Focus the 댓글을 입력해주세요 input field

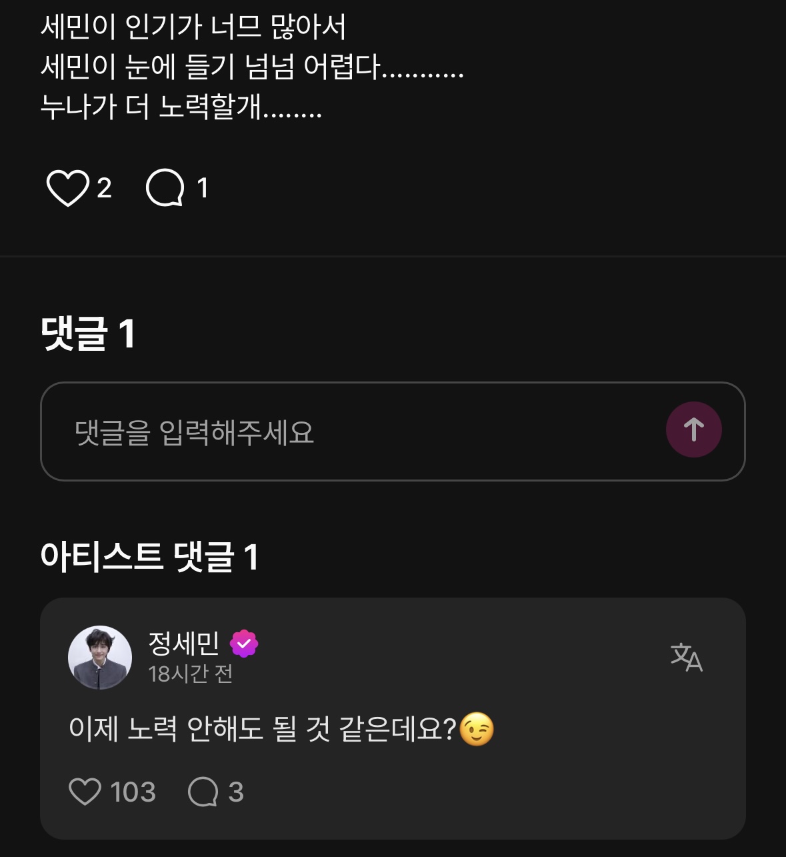tap(347, 432)
